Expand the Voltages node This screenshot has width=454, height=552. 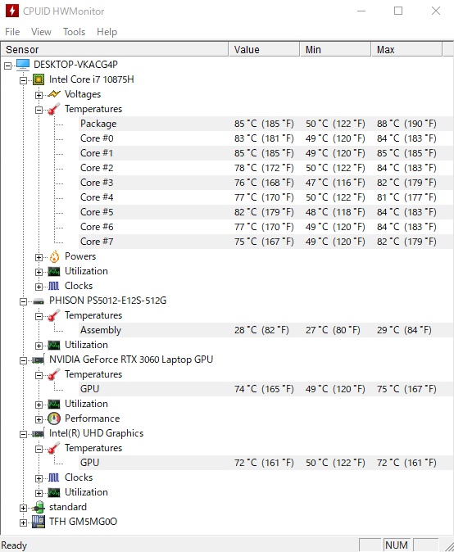tap(39, 95)
